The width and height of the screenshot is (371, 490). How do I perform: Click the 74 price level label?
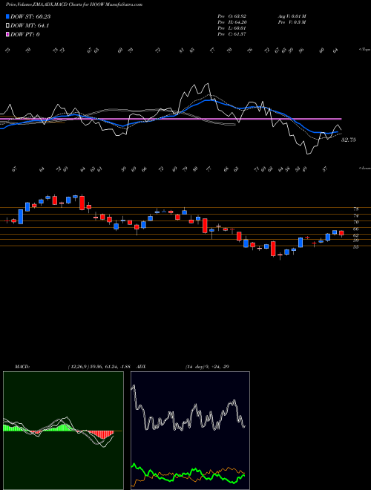356,215
